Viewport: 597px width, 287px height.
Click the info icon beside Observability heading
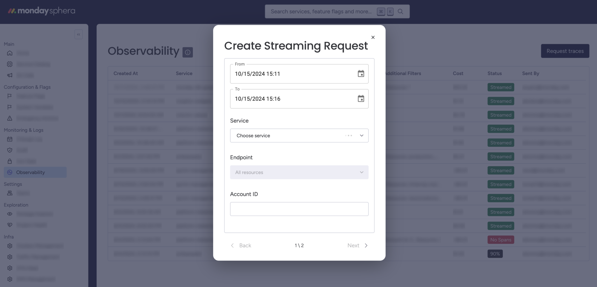[x=188, y=52]
